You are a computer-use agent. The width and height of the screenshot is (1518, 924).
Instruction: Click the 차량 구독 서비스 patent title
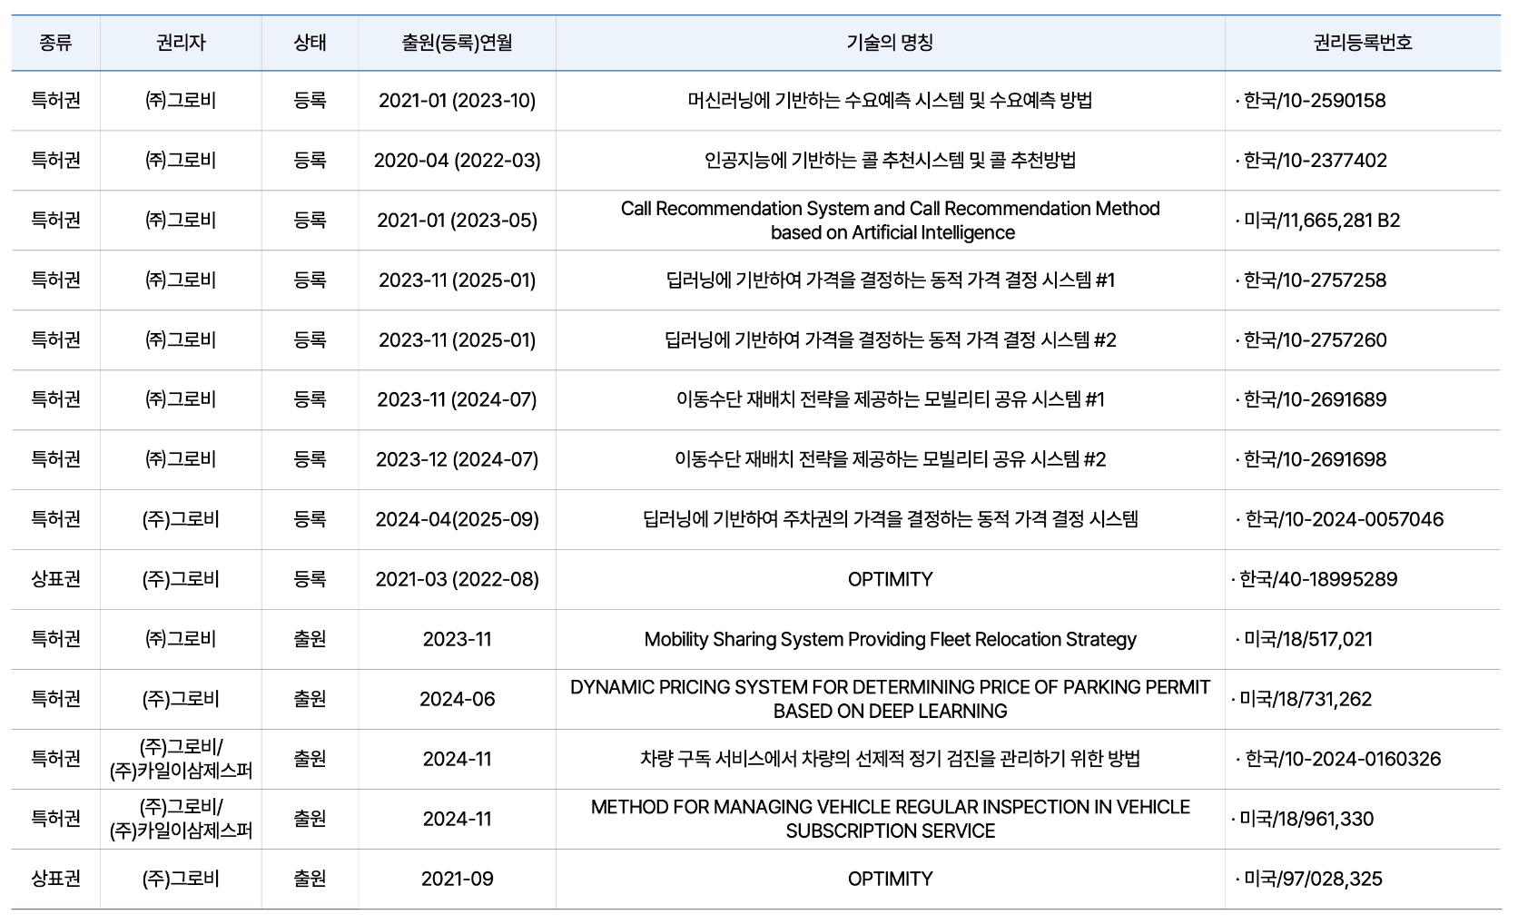coord(890,759)
